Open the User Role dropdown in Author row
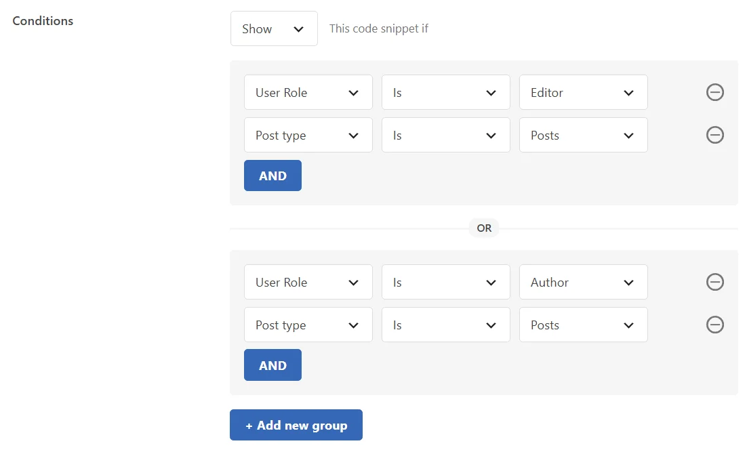This screenshot has width=747, height=452. [x=308, y=282]
